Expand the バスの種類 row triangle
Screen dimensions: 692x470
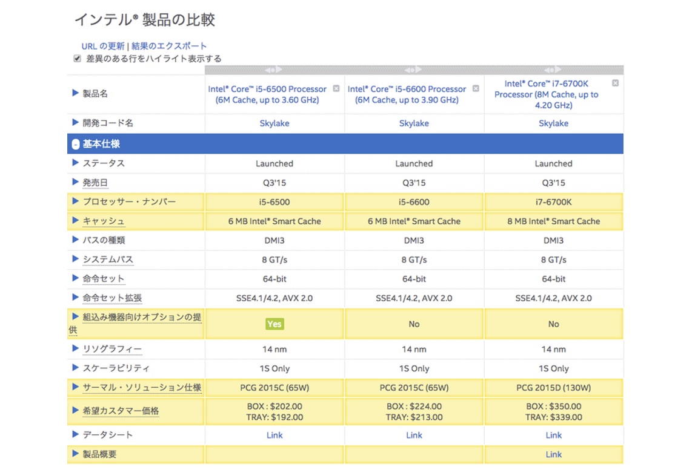click(x=76, y=239)
